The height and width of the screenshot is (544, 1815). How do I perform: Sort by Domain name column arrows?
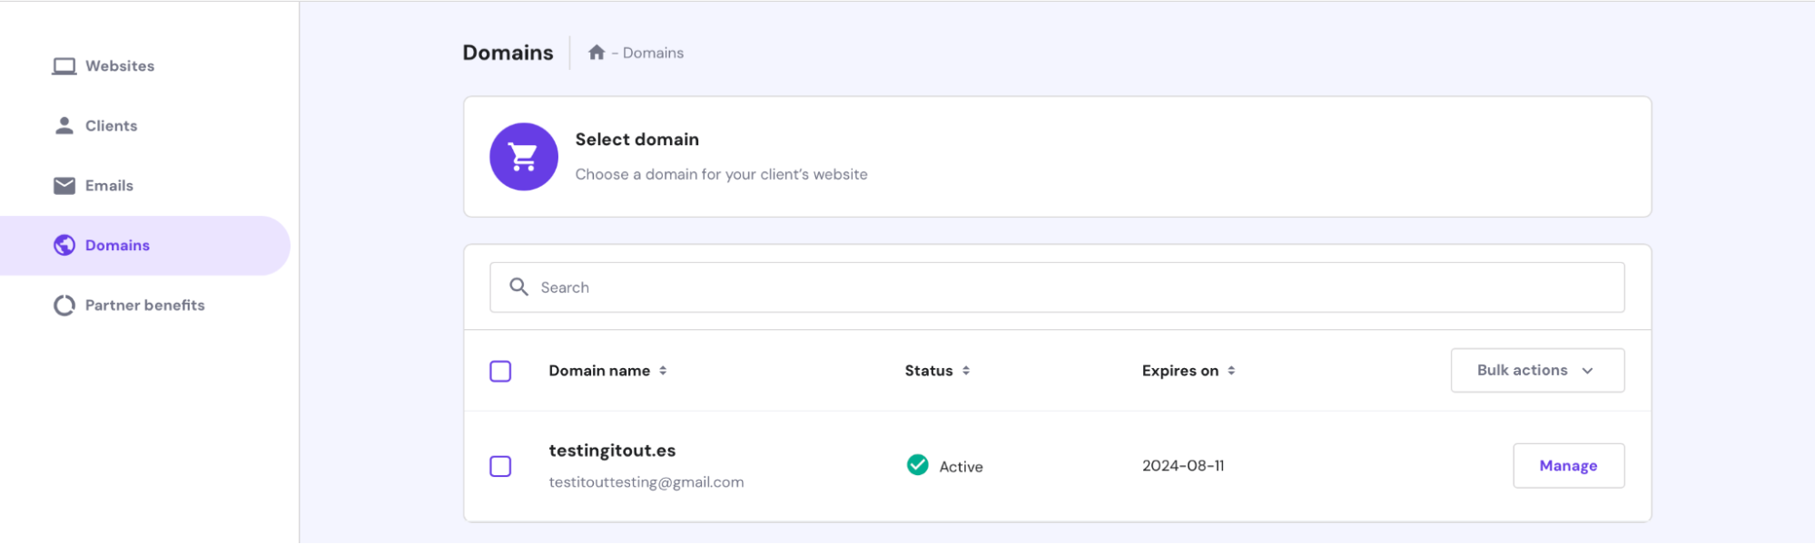pyautogui.click(x=663, y=371)
